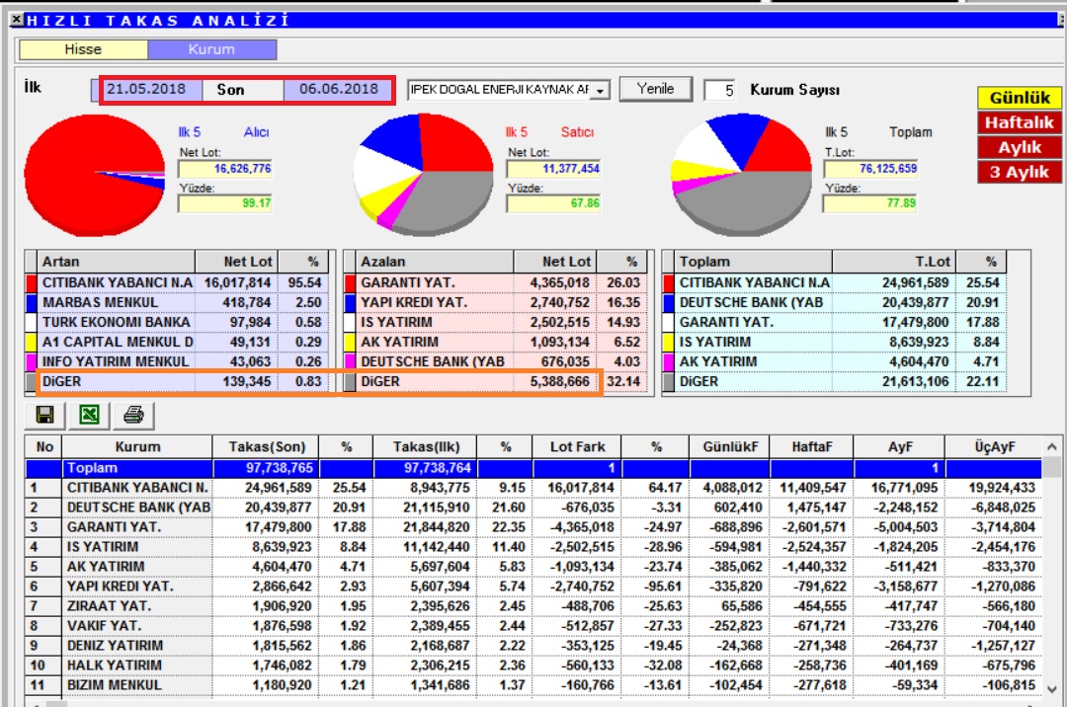Click the AyF column header

(x=900, y=446)
